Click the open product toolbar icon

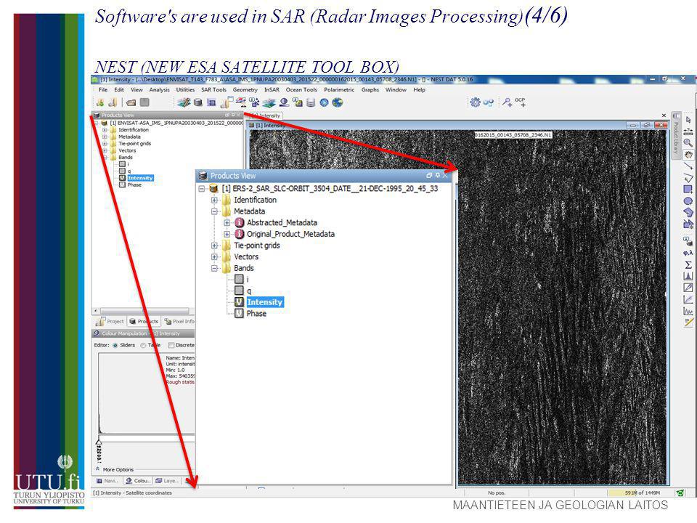pos(100,102)
